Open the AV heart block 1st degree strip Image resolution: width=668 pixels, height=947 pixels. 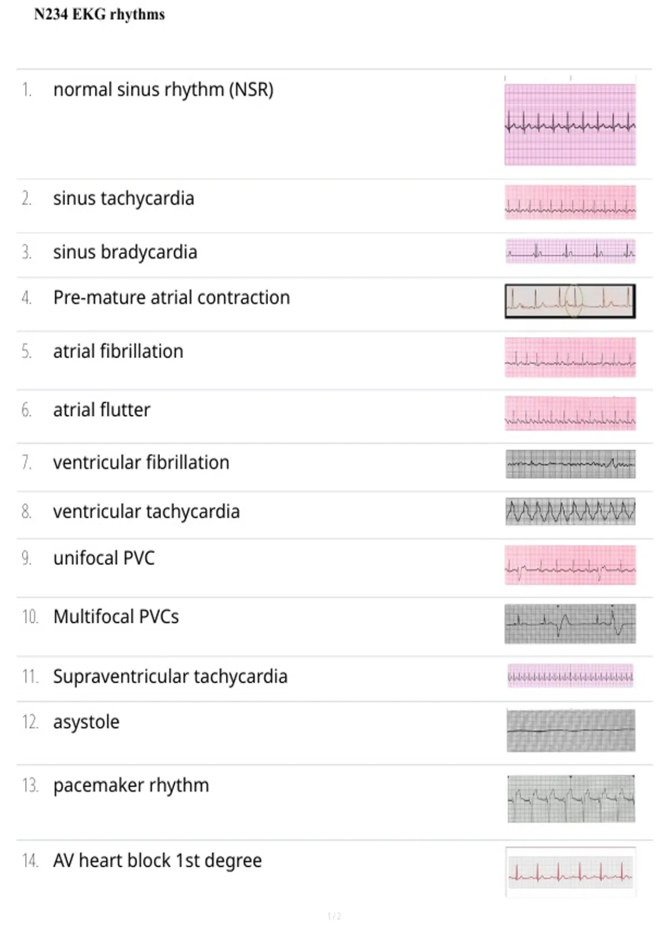click(571, 872)
